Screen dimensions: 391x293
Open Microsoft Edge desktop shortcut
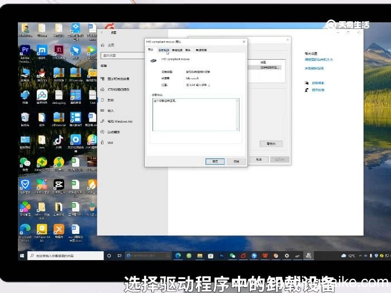pos(25,233)
